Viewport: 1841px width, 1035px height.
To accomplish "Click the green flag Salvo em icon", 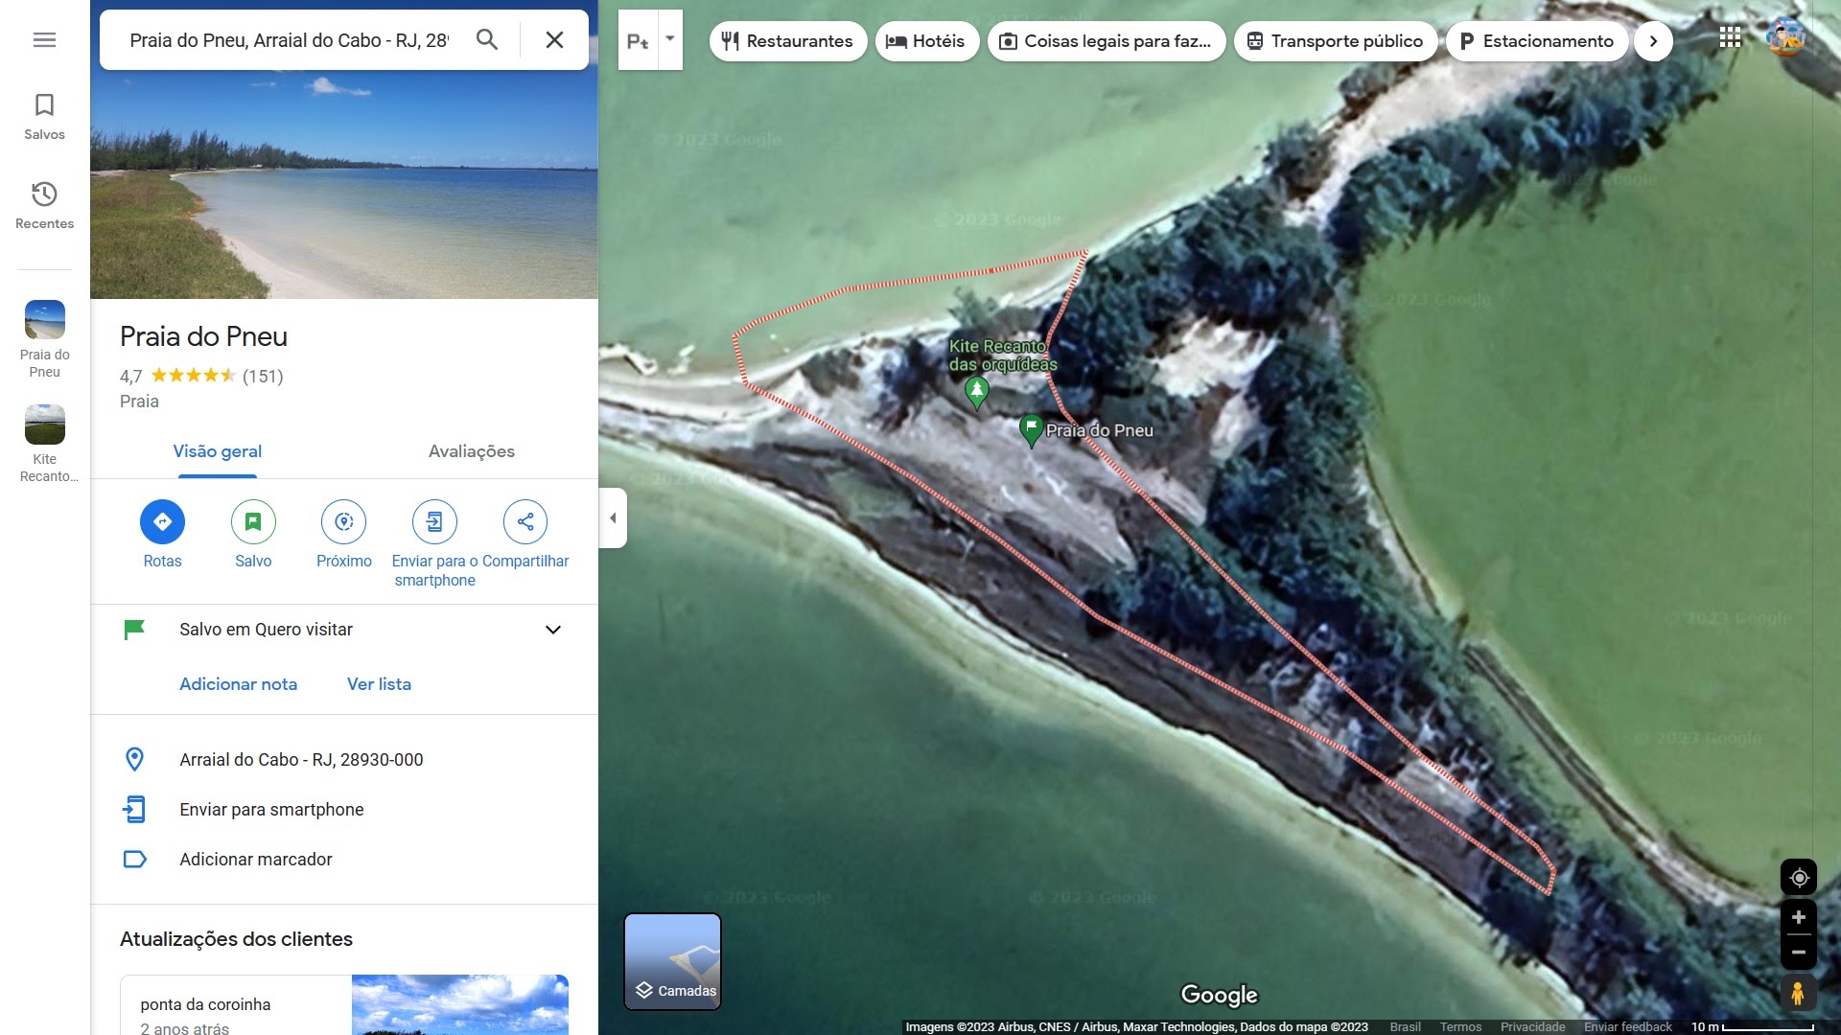I will (134, 630).
